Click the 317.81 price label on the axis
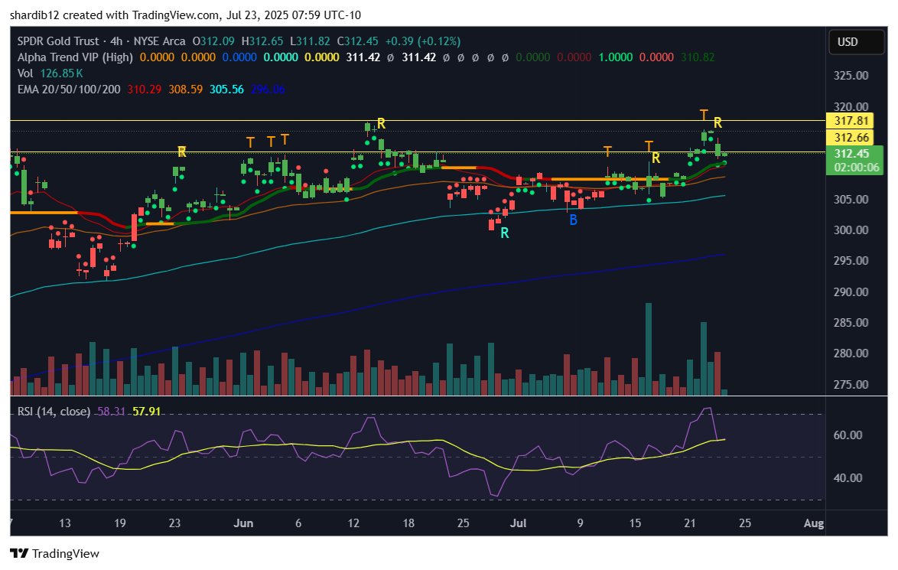Image resolution: width=898 pixels, height=570 pixels. click(851, 121)
